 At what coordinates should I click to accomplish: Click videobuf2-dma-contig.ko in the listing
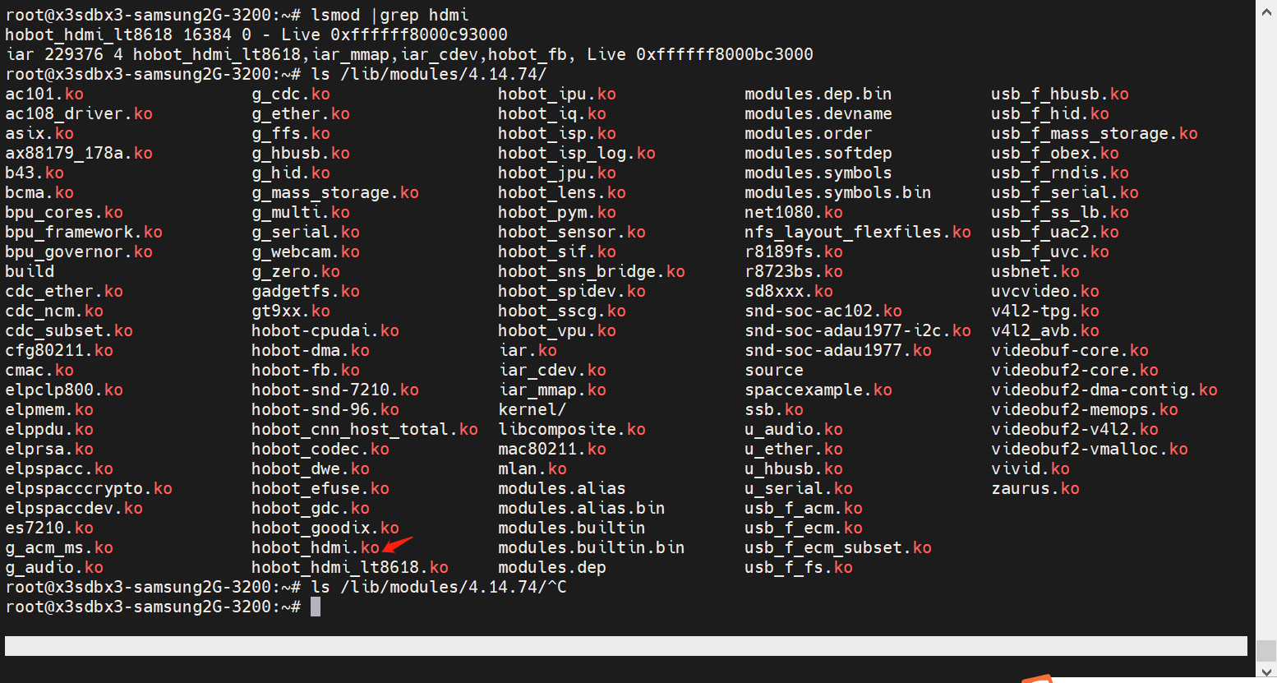[x=1104, y=390]
